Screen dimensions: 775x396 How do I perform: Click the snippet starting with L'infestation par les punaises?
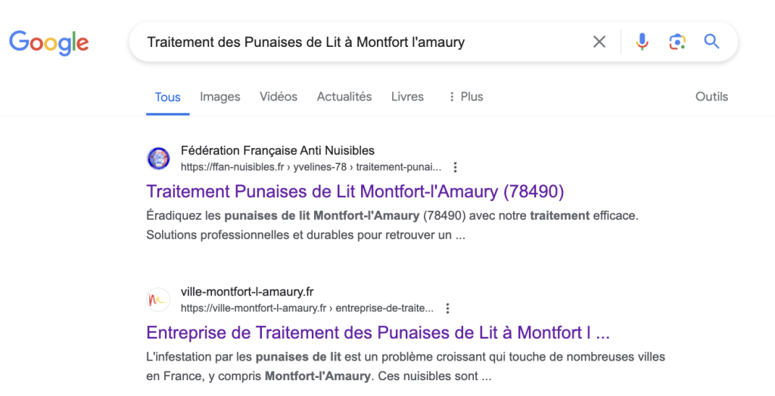[406, 367]
